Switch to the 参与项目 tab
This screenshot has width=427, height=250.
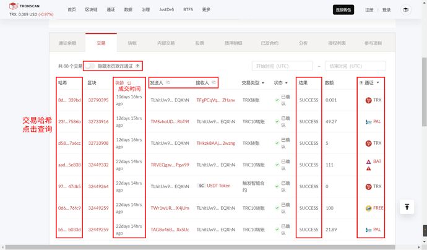pos(373,43)
